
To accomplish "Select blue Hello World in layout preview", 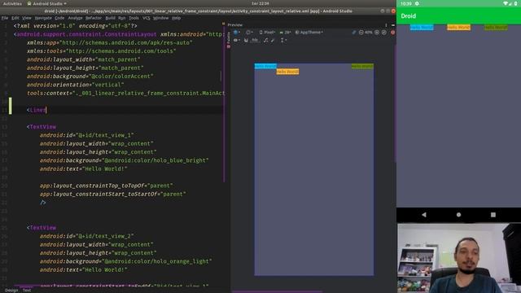I will click(265, 66).
